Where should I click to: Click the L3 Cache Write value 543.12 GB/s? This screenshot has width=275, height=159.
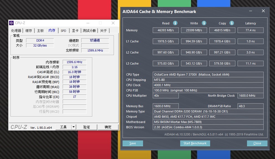194,63
